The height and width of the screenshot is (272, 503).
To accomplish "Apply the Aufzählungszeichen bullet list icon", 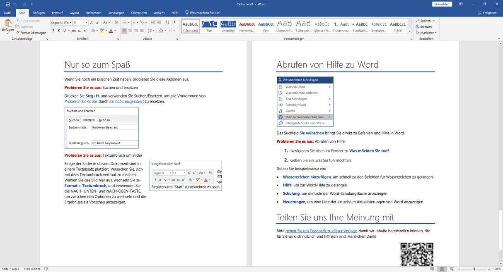I will [124, 22].
